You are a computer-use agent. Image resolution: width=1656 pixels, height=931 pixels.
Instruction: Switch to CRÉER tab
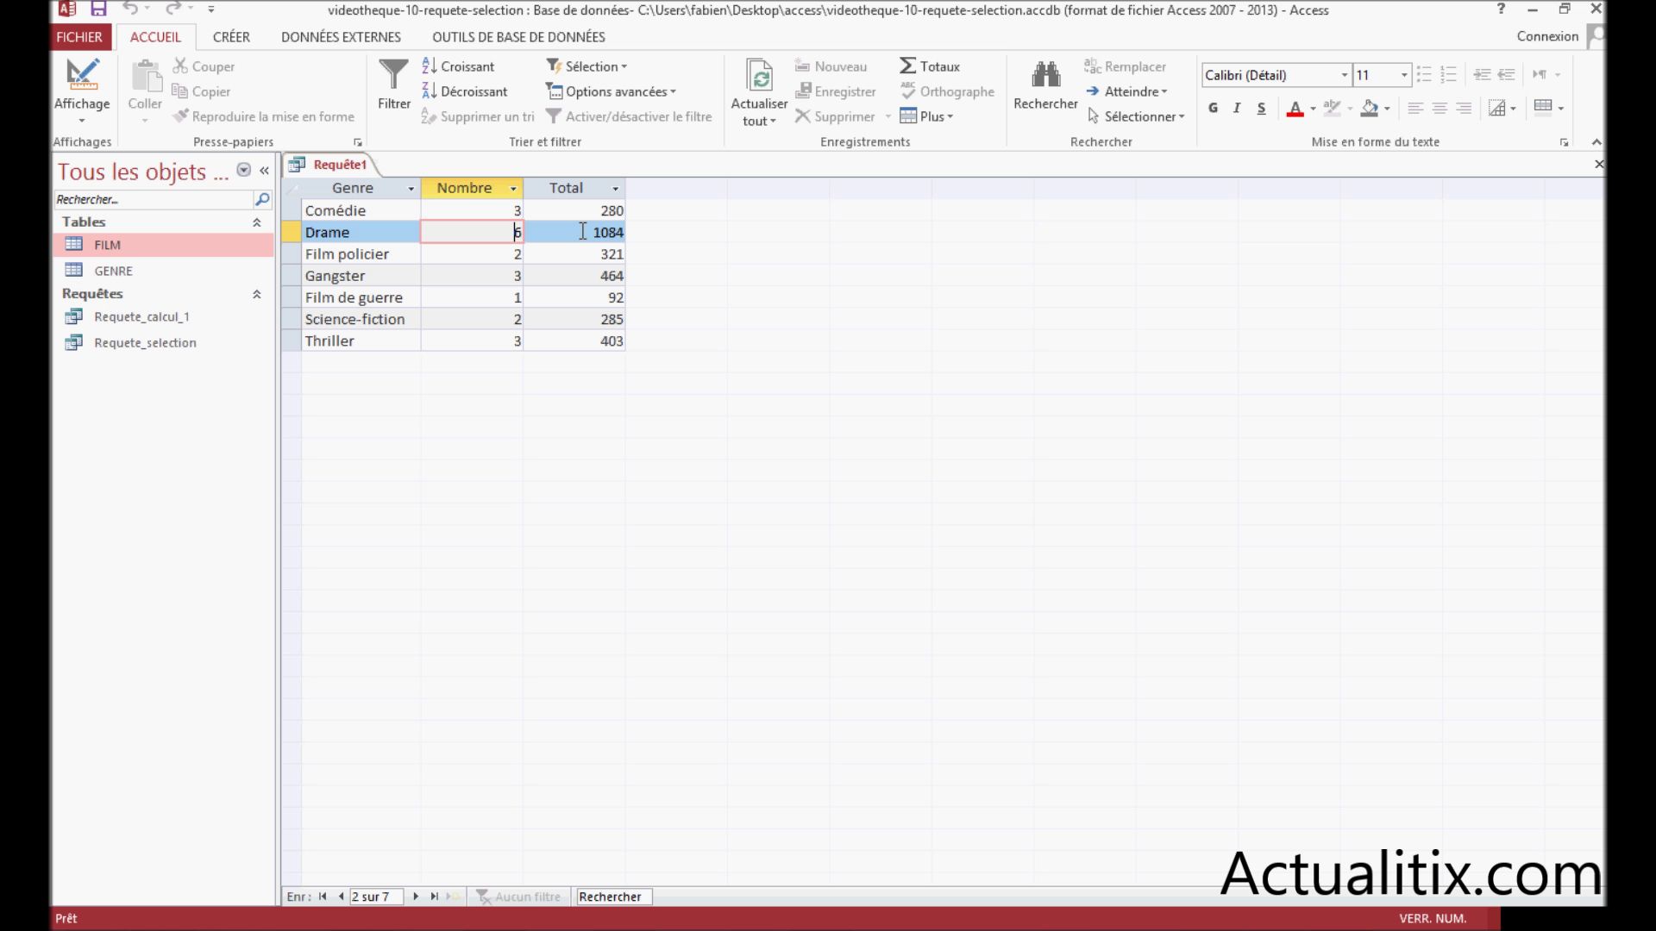pyautogui.click(x=231, y=37)
